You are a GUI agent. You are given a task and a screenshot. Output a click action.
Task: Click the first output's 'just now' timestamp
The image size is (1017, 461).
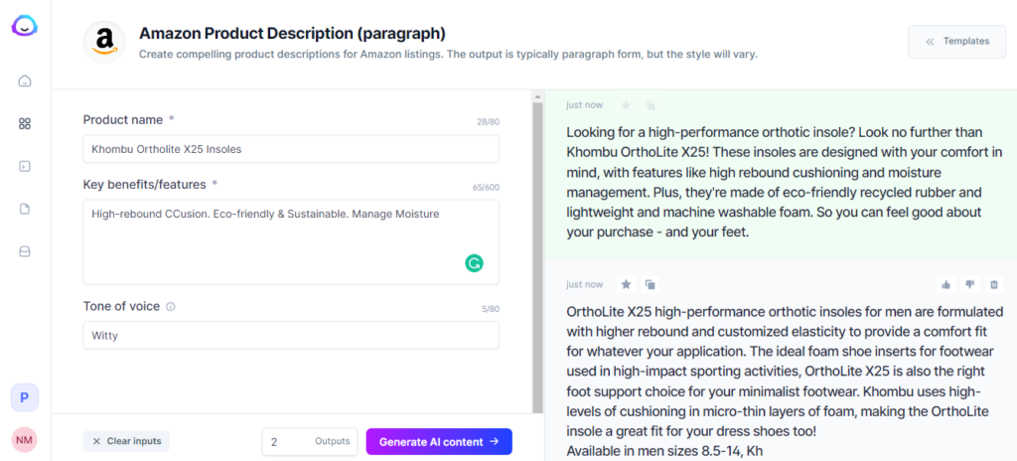click(584, 105)
